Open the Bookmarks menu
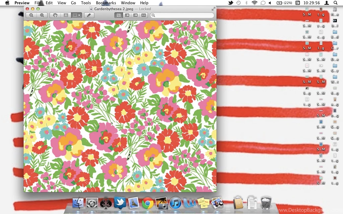 pos(106,3)
